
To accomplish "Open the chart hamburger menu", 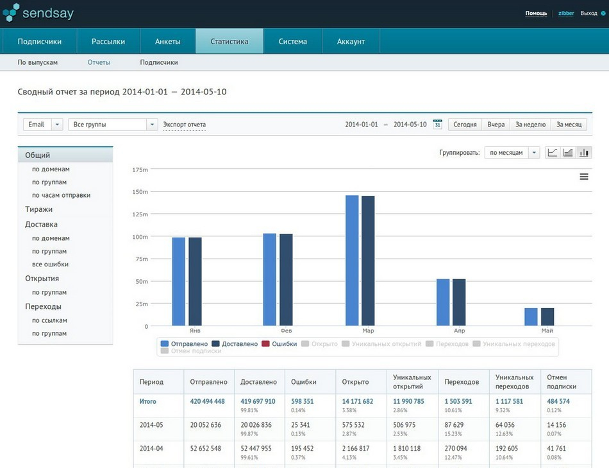I will (584, 177).
